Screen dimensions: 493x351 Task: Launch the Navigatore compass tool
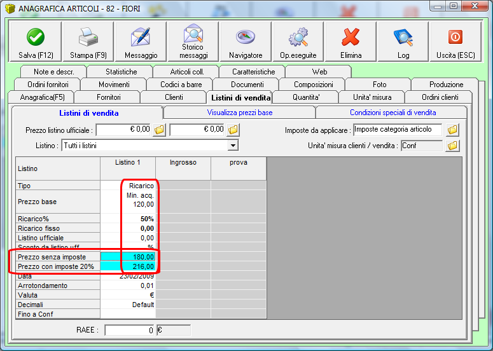(x=246, y=41)
